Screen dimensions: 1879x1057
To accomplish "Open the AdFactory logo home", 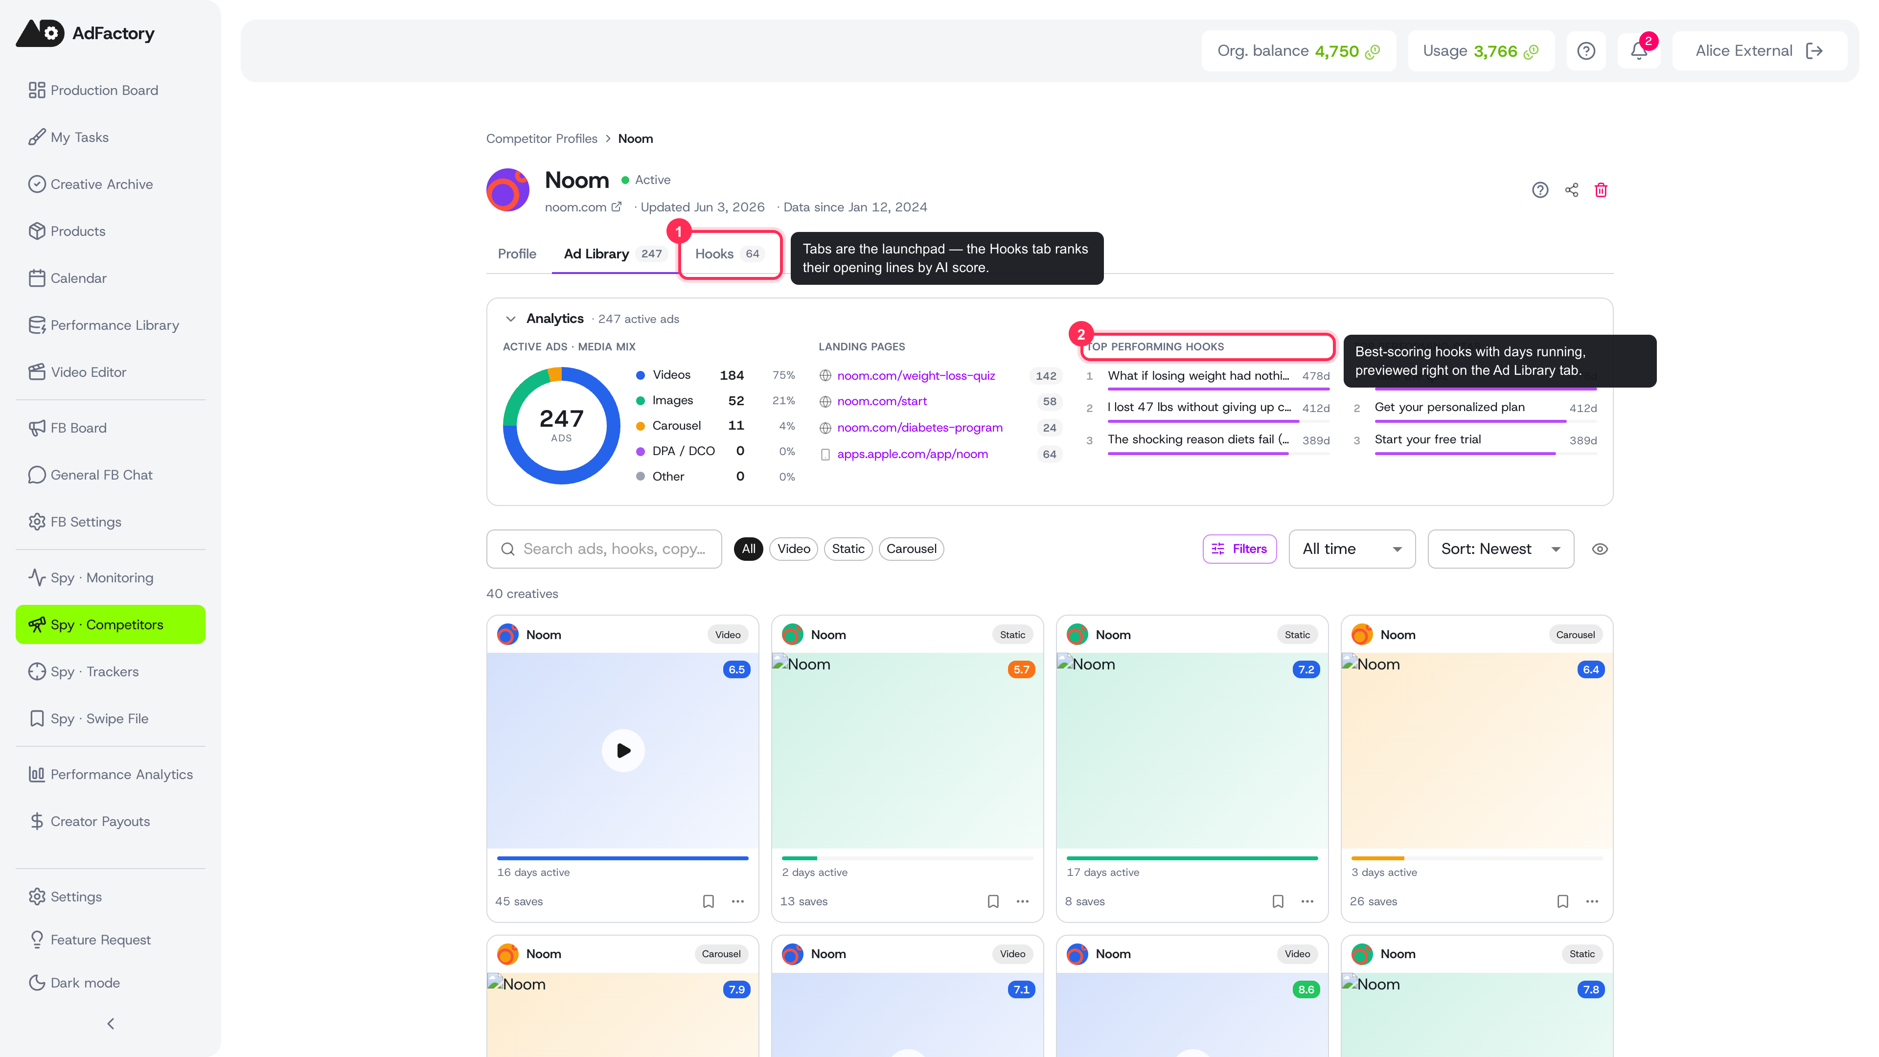I will pos(85,33).
